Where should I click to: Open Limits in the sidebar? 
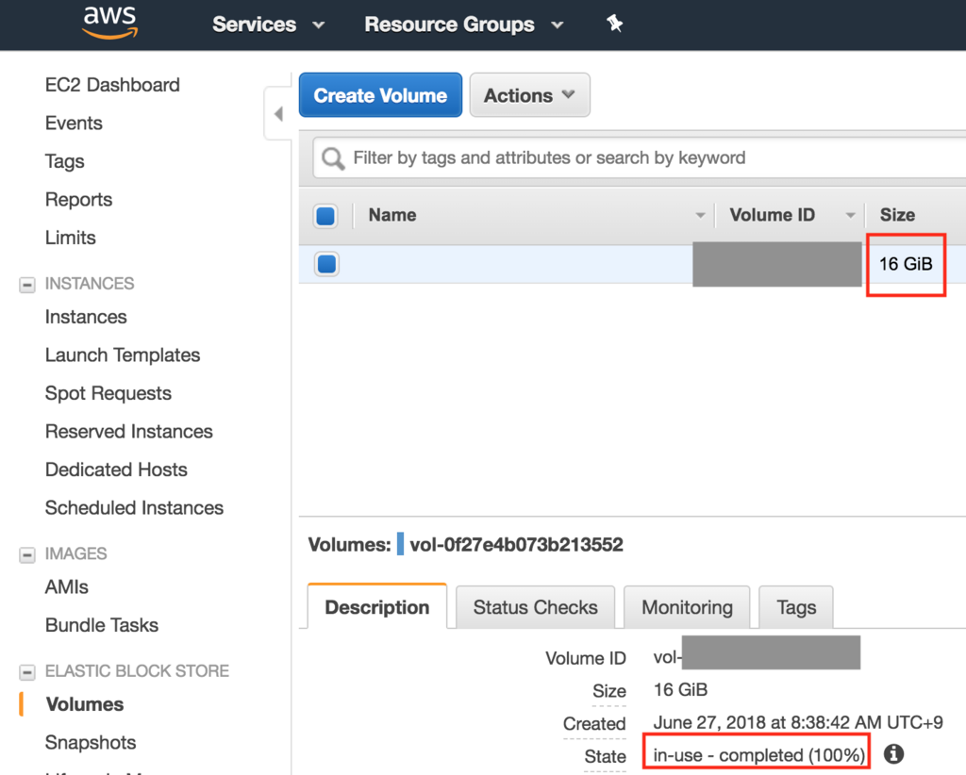(x=70, y=238)
